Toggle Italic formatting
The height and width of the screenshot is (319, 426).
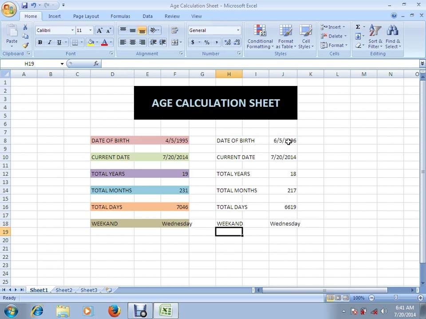[49, 43]
